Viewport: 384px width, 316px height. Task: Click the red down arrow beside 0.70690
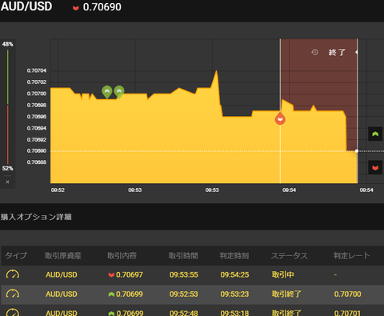pyautogui.click(x=76, y=8)
